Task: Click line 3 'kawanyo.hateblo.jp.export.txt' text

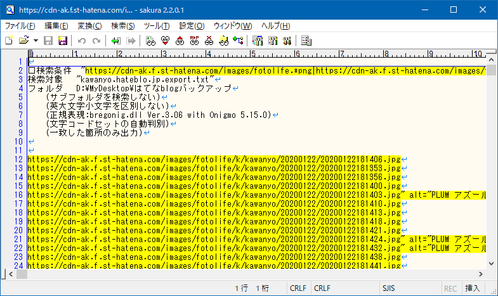Action: (145, 80)
